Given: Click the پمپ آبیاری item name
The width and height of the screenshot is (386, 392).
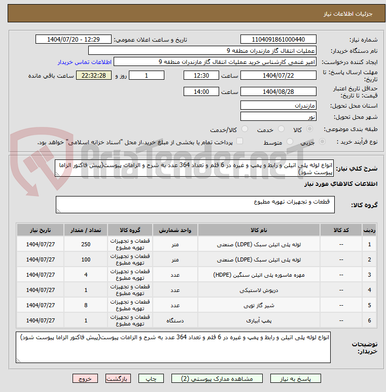Looking at the screenshot, I should (x=259, y=321).
